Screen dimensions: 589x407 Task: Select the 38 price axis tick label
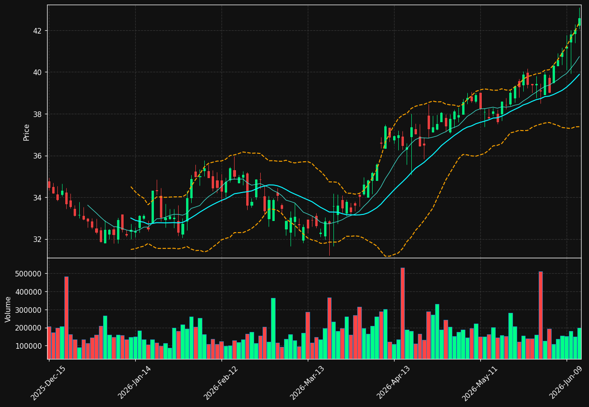coord(36,114)
